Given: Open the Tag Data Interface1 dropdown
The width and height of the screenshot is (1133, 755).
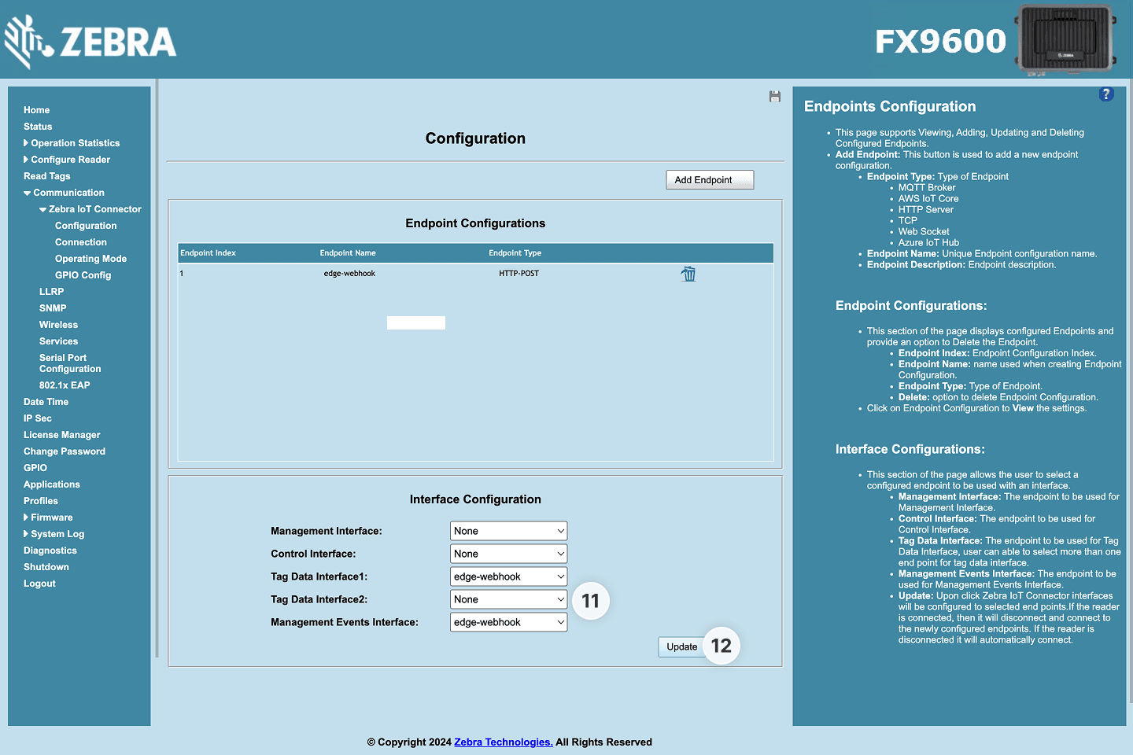Looking at the screenshot, I should [x=508, y=576].
